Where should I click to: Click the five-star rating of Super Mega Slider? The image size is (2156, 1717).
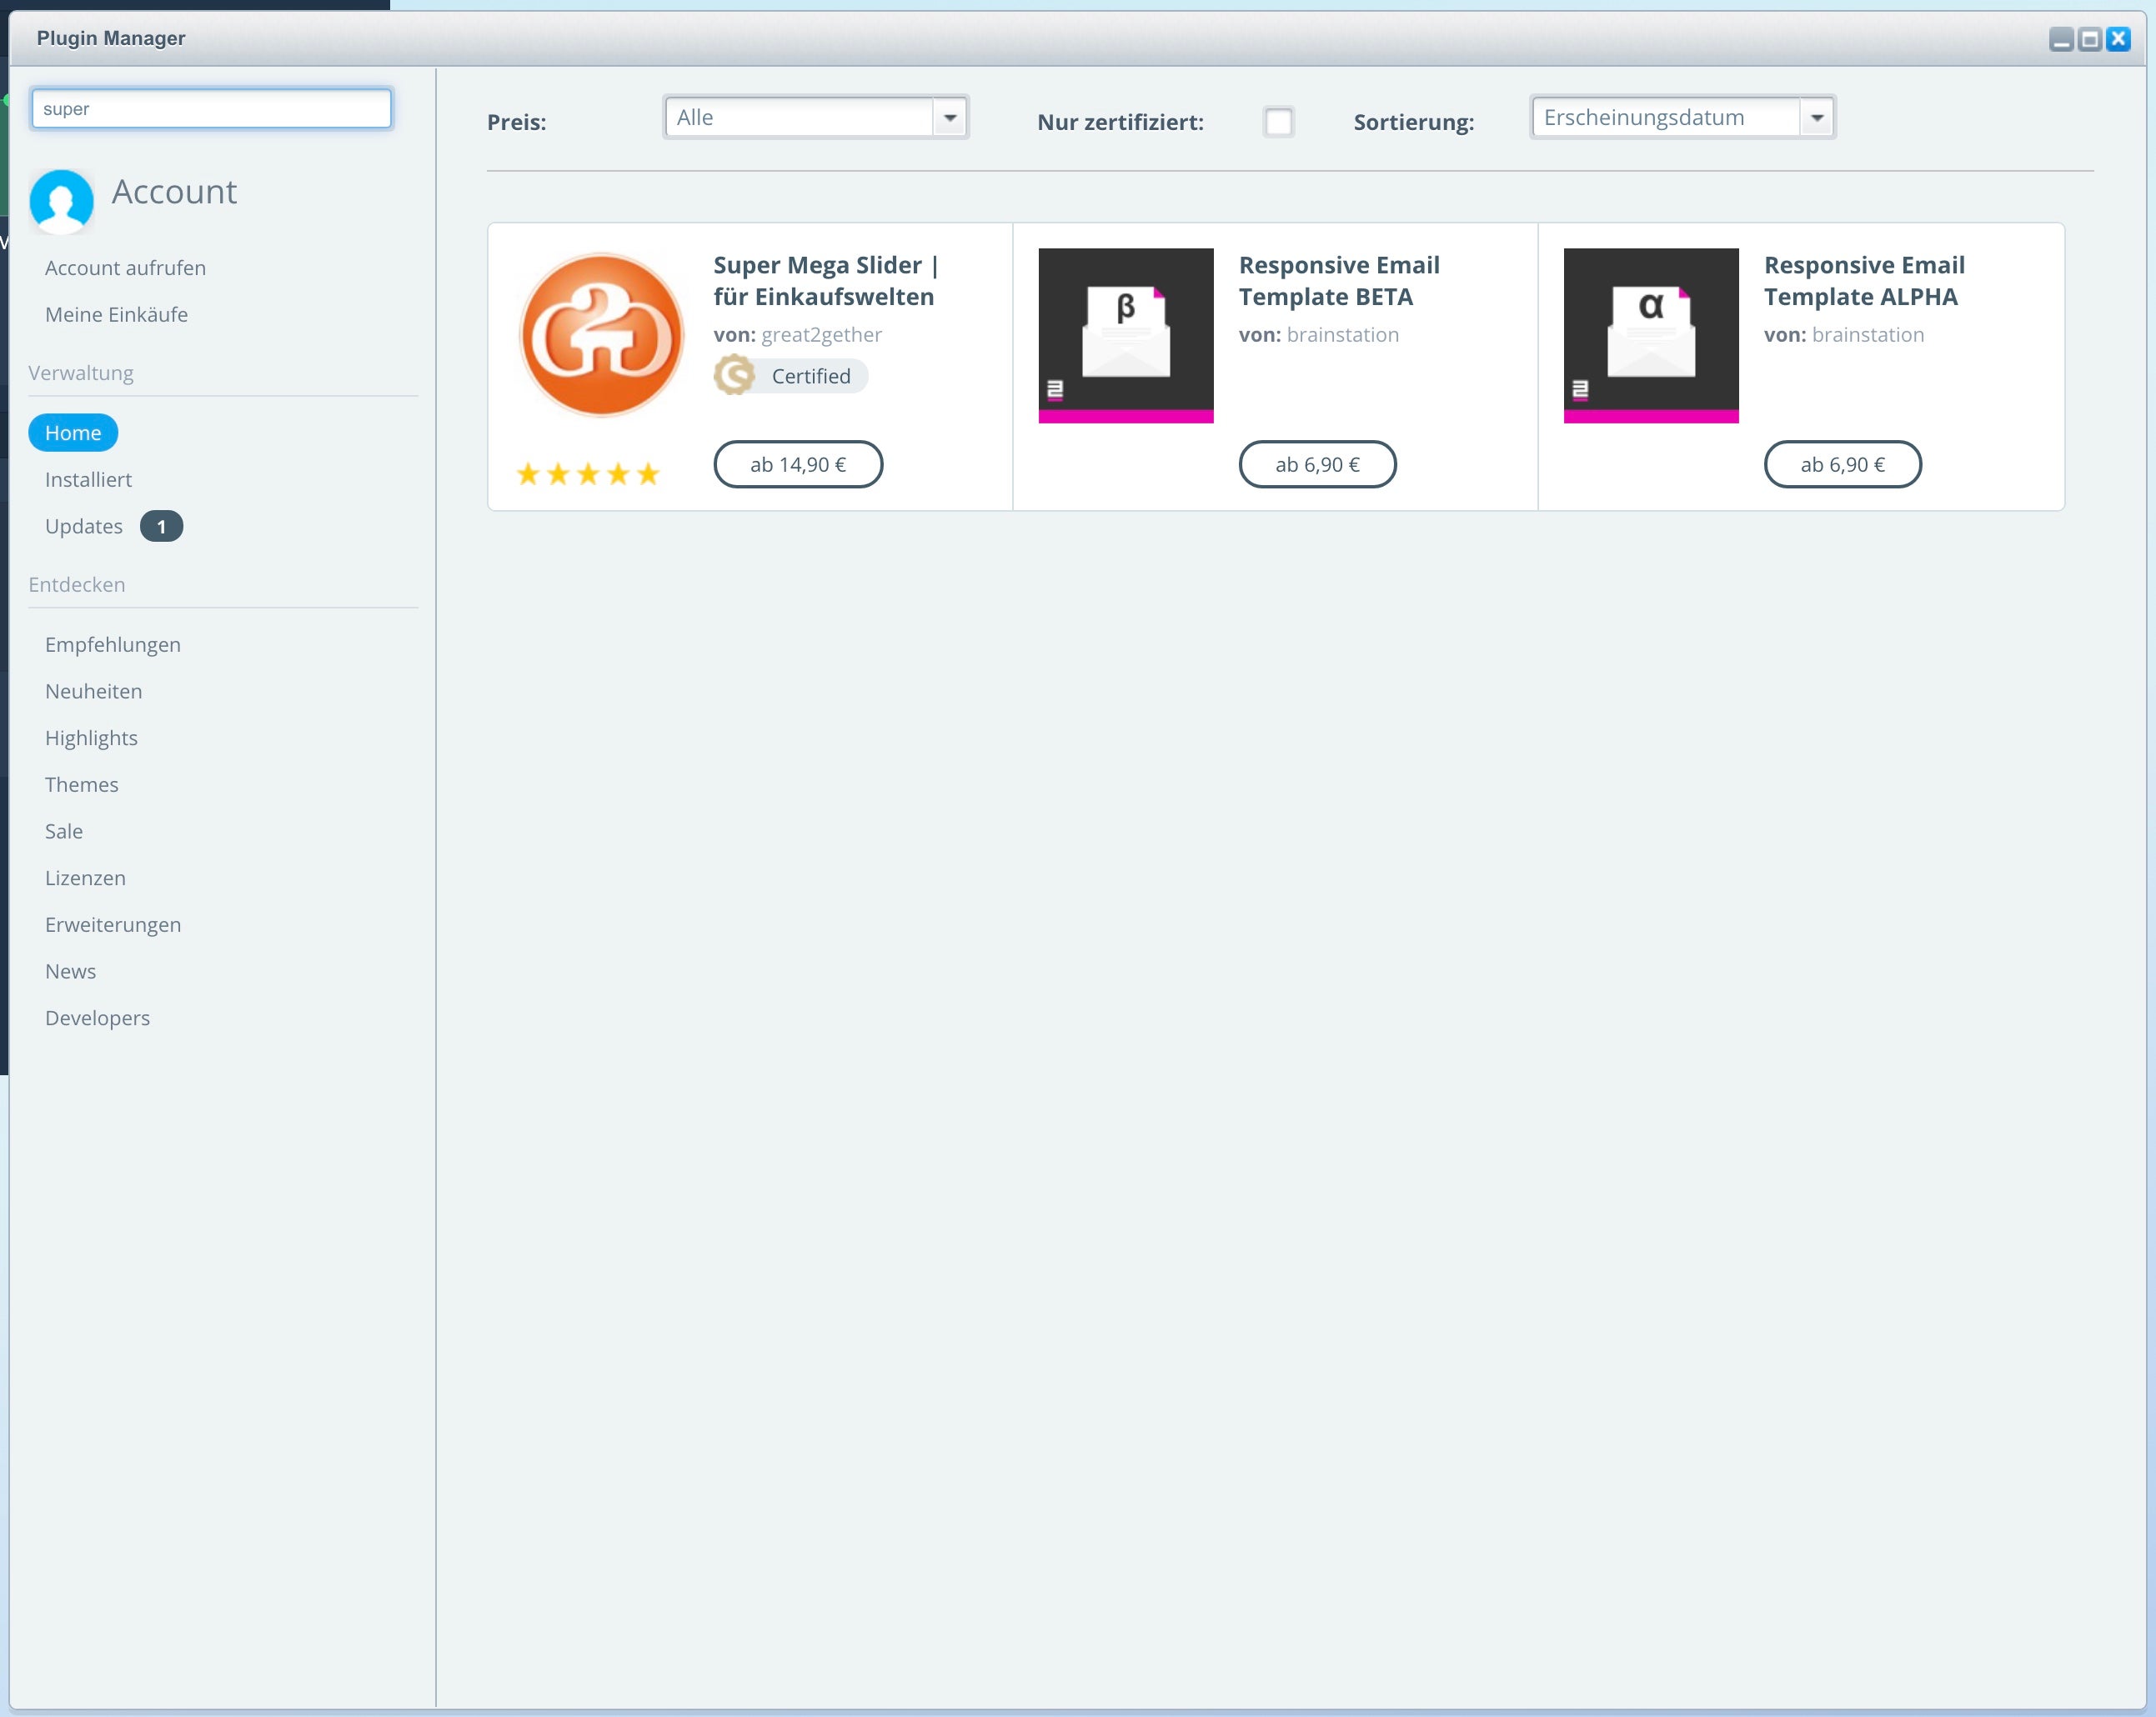coord(588,474)
